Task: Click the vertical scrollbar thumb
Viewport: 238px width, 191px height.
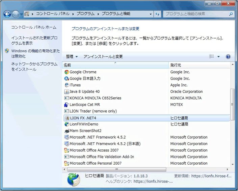Action: (x=232, y=104)
